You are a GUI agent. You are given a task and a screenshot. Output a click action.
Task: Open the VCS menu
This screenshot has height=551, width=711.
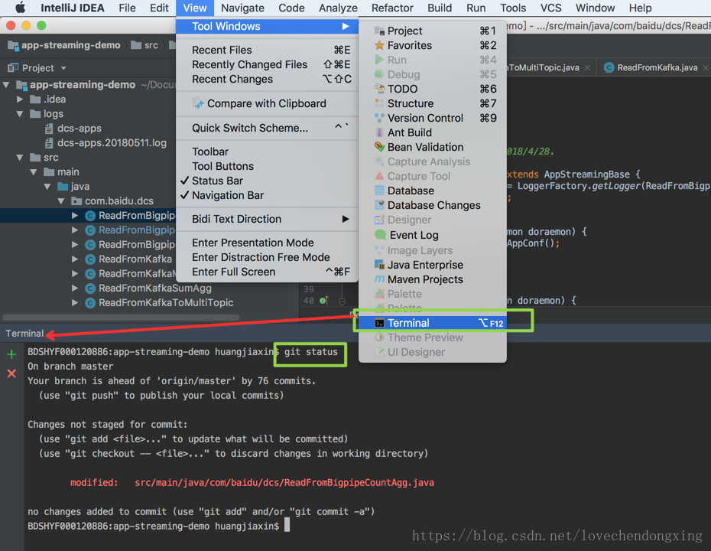click(x=551, y=8)
